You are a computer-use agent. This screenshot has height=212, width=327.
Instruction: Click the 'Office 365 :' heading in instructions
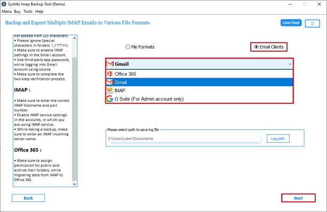pos(28,150)
